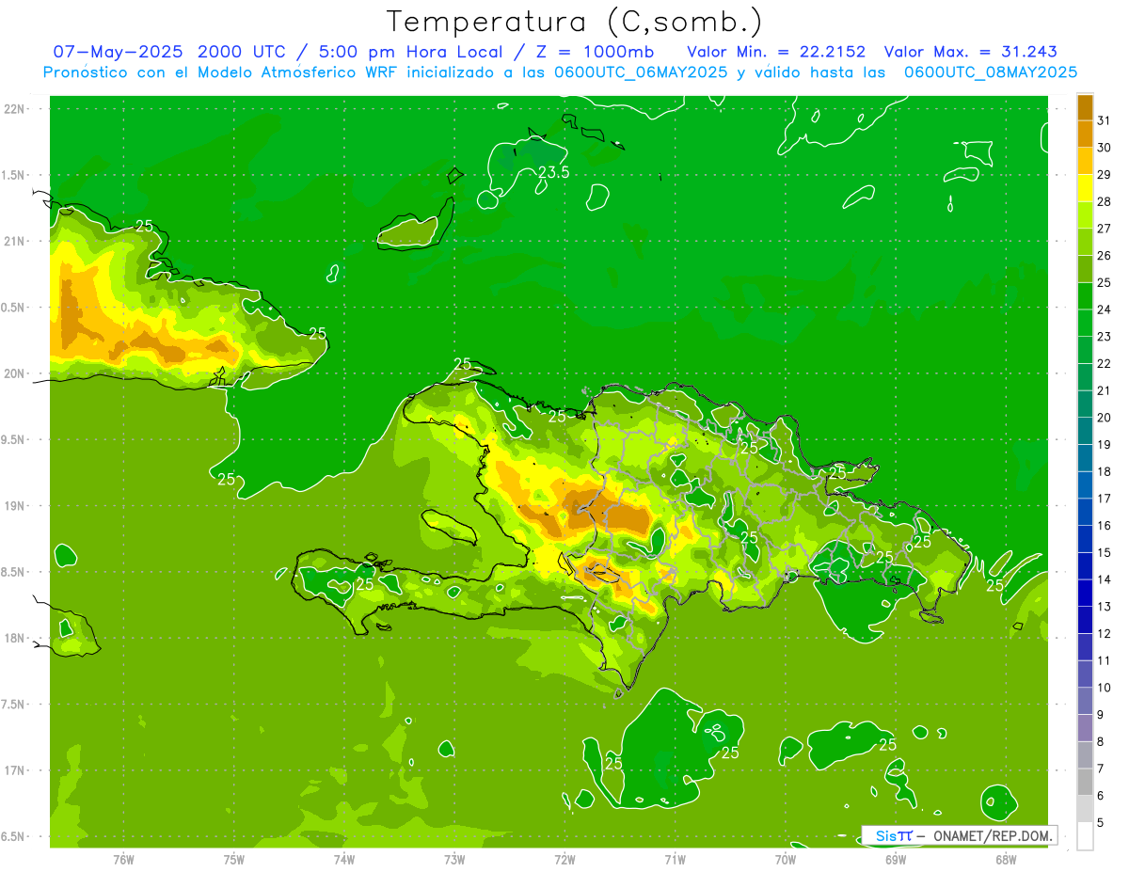Click the "21N" latitude axis label

[x=14, y=242]
